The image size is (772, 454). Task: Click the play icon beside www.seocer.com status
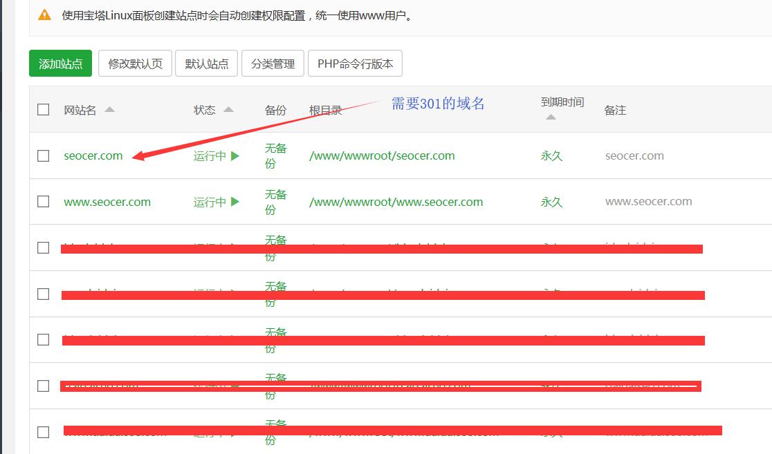235,202
